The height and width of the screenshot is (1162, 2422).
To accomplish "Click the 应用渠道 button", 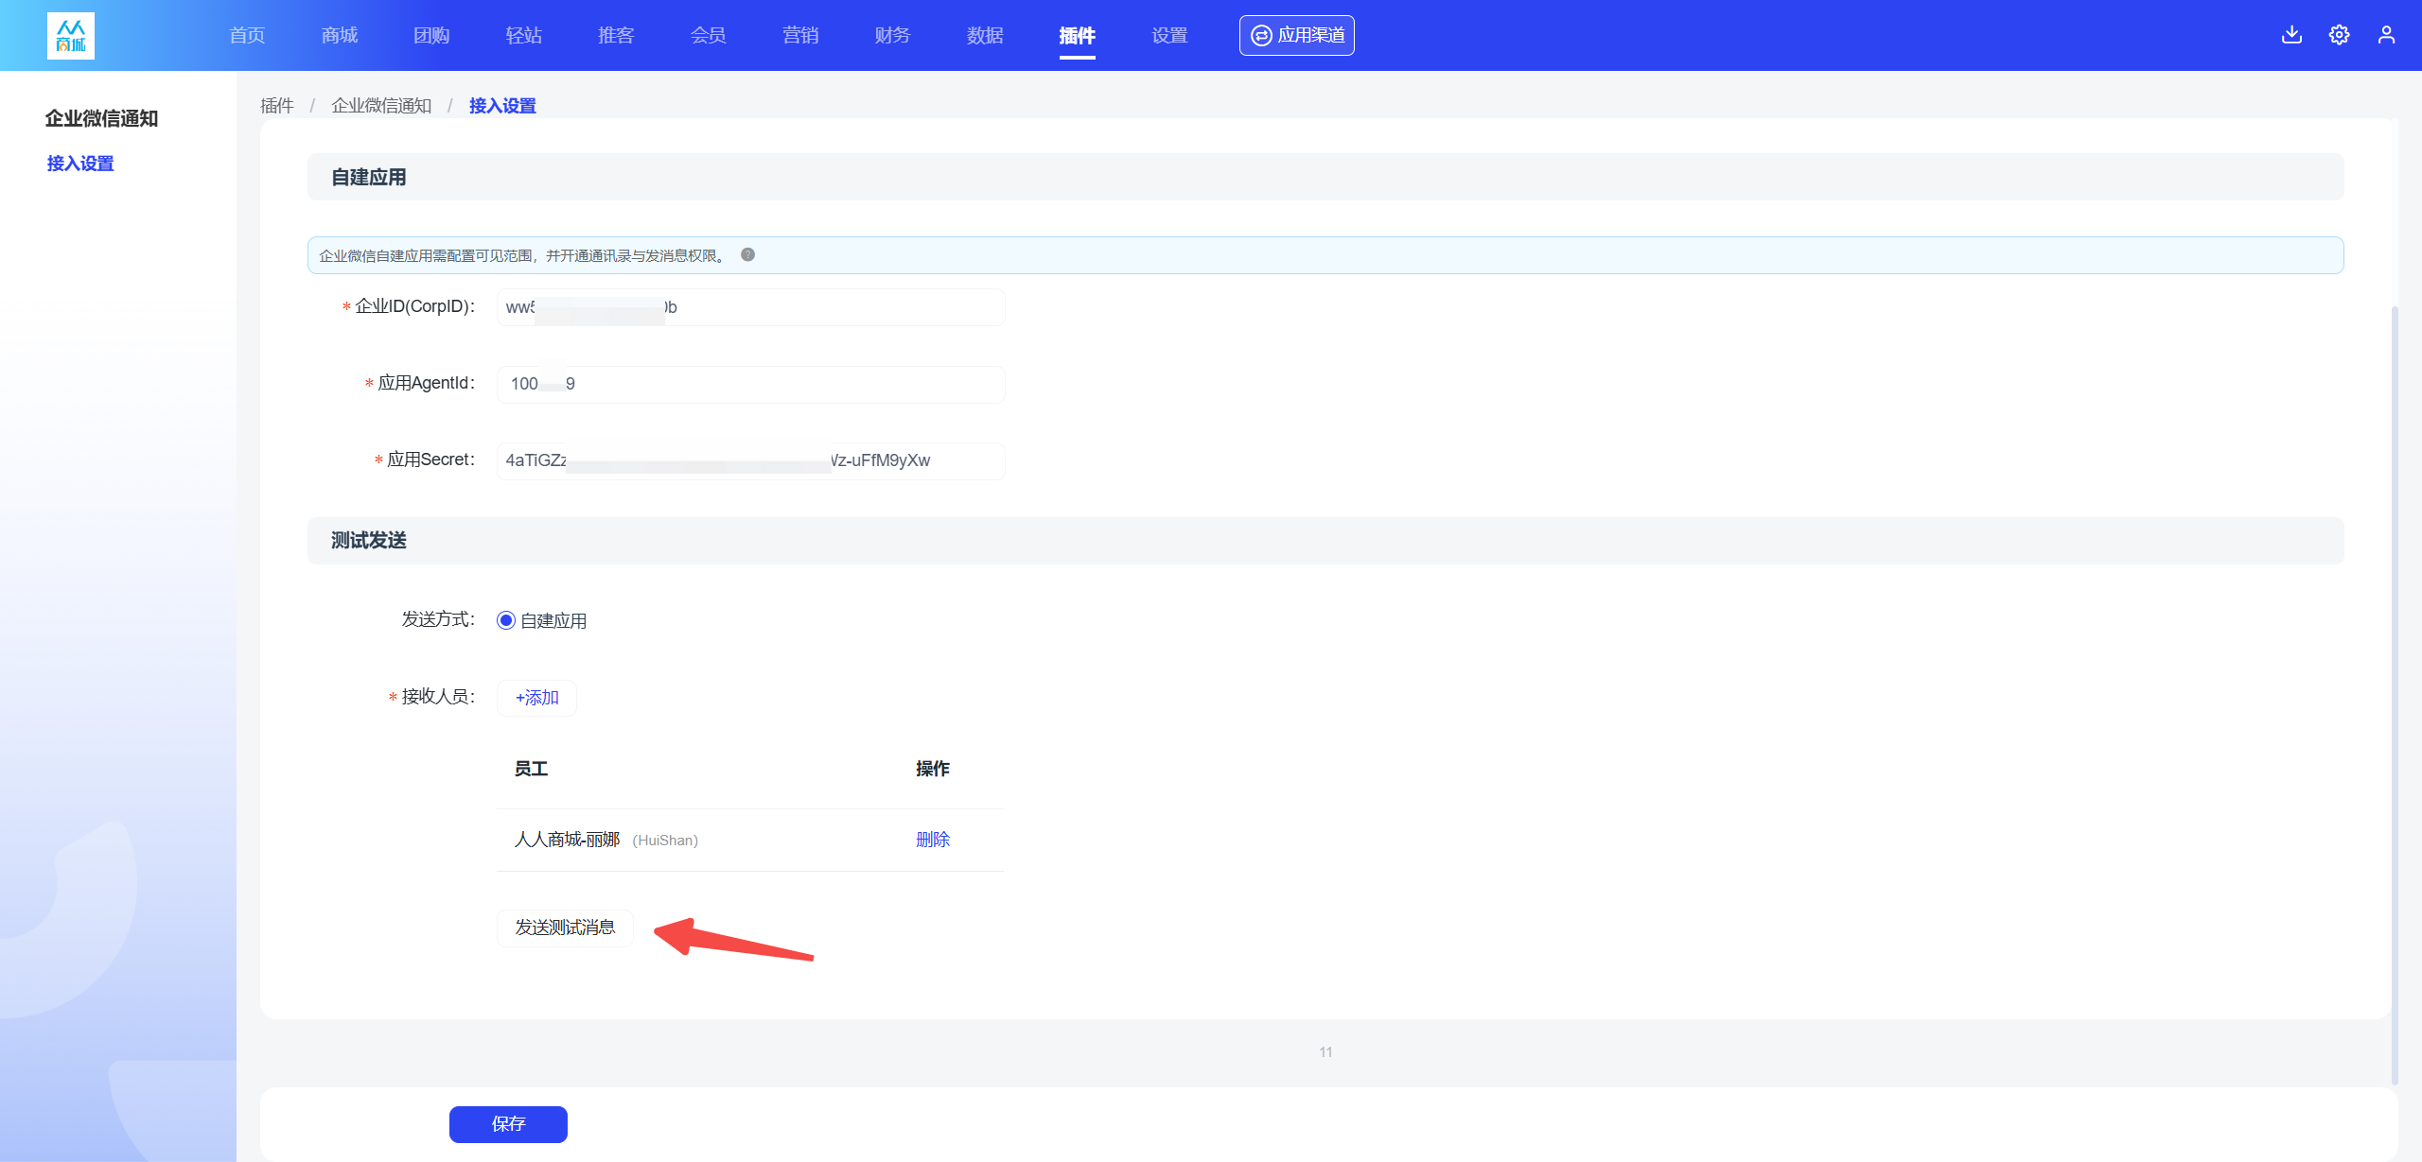I will click(x=1297, y=35).
